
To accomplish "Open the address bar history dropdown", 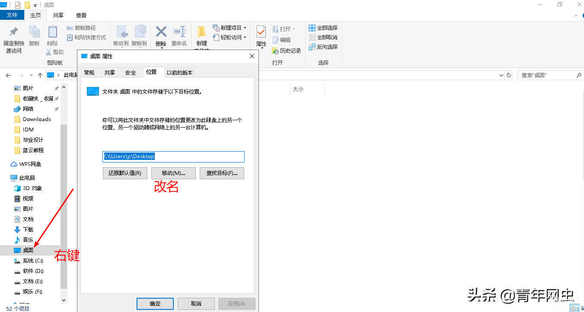I will (501, 75).
